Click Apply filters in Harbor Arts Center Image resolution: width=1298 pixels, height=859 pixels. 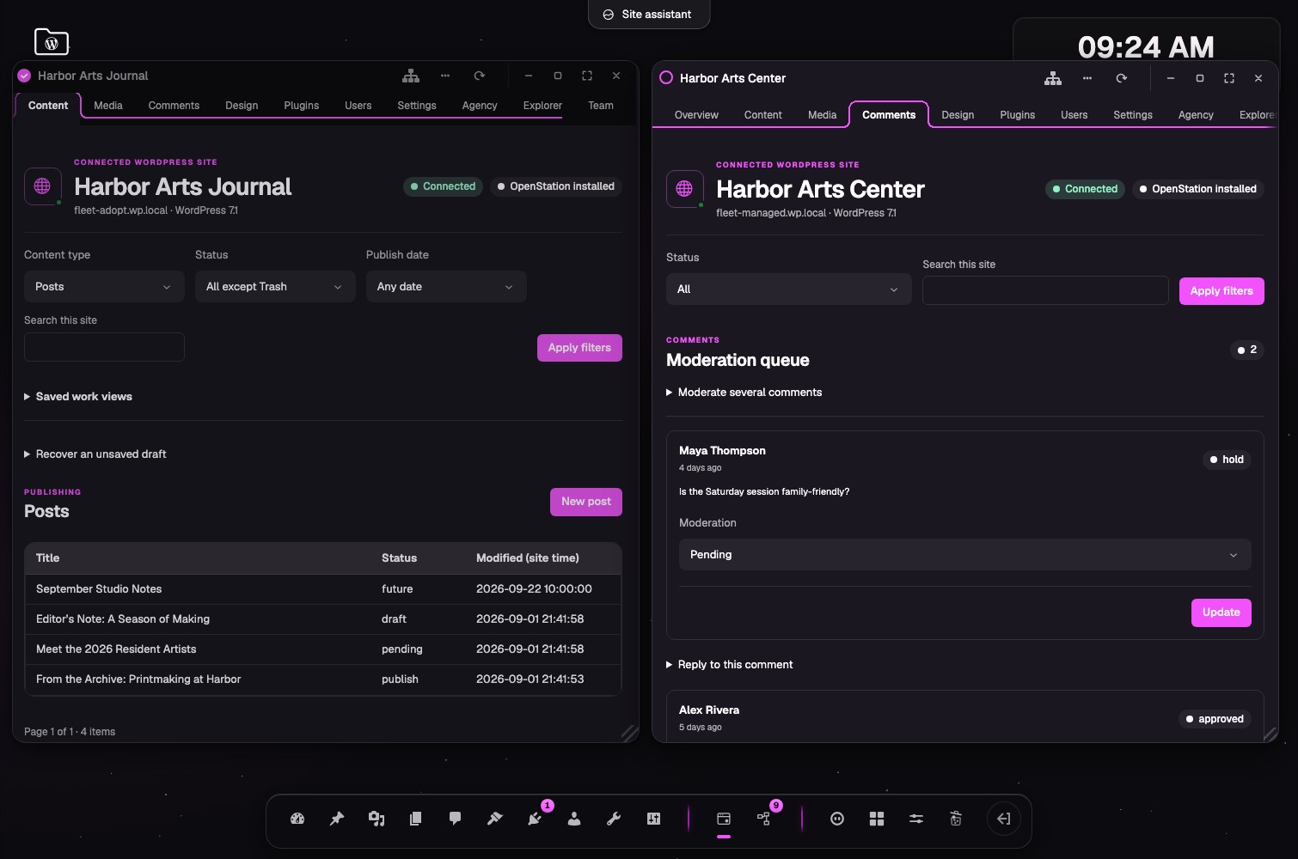(1221, 291)
